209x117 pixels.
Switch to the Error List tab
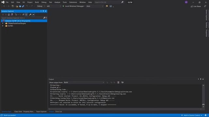(59, 111)
